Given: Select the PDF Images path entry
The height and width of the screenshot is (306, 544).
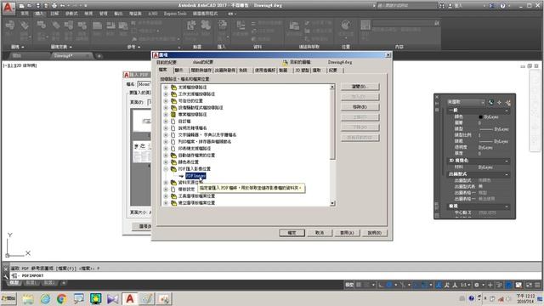Looking at the screenshot, I should [x=195, y=176].
